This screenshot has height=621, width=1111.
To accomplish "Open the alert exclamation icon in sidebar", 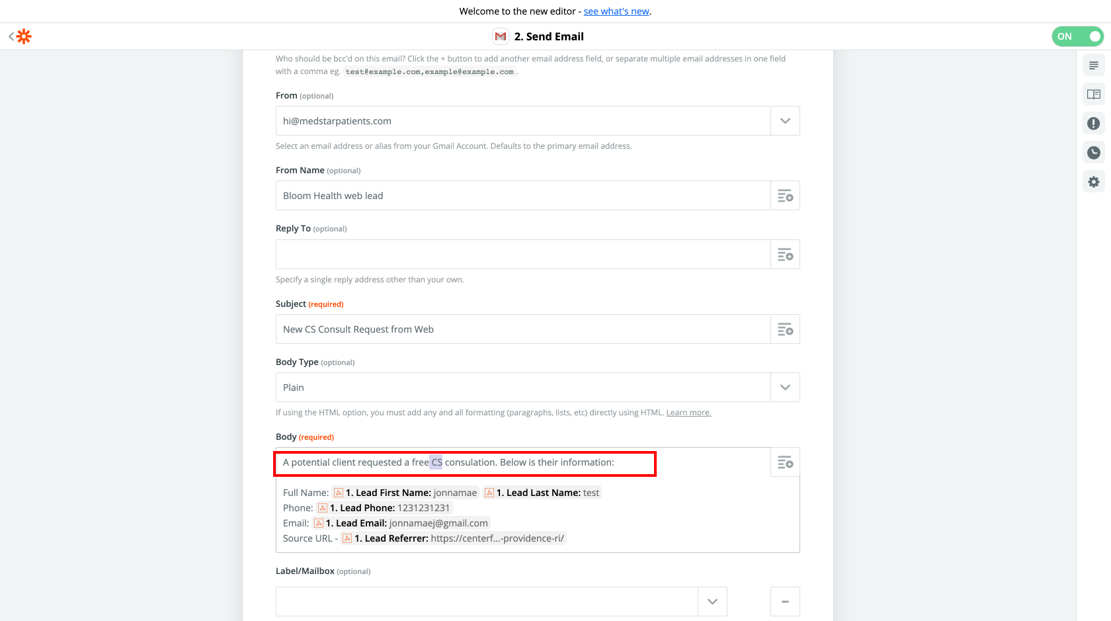I will tap(1094, 124).
